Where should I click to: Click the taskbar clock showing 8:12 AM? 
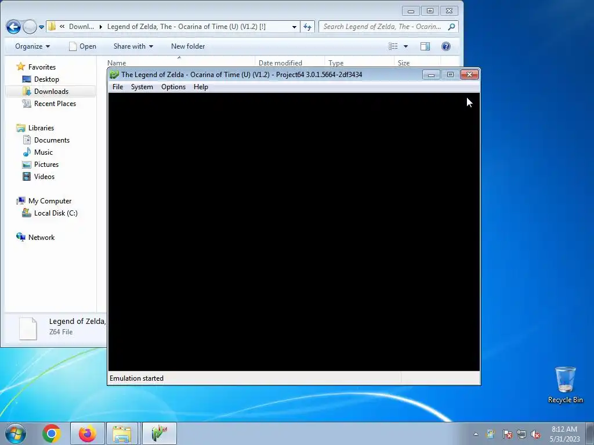(x=564, y=434)
